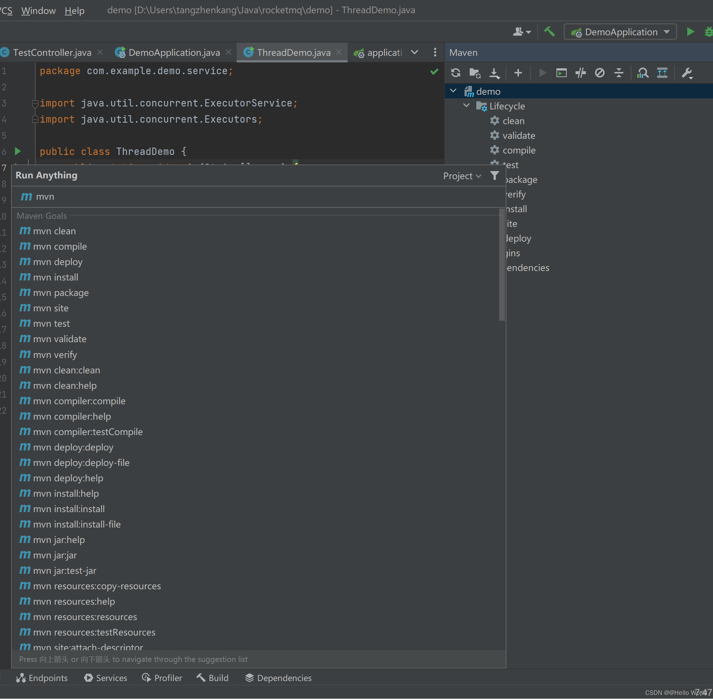713x699 pixels.
Task: Open Project scope dropdown in Run Anything
Action: [462, 176]
